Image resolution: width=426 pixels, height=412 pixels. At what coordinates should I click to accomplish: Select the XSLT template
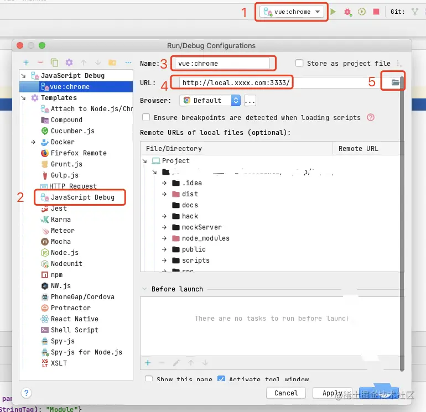point(54,363)
